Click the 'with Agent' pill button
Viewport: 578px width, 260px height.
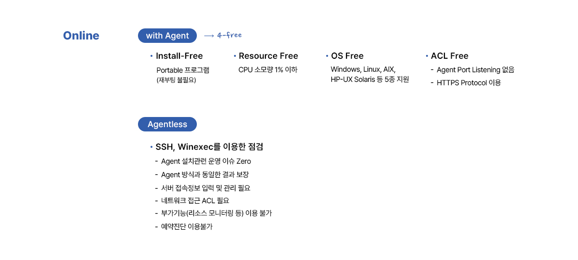click(x=167, y=36)
